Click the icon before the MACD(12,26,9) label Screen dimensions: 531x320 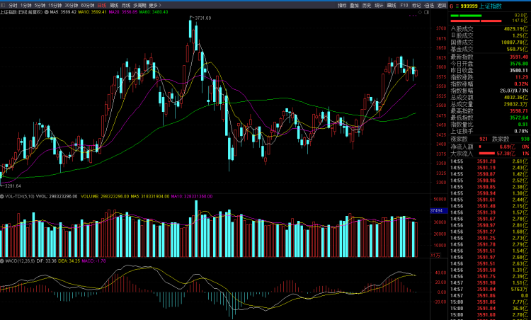coord(2,261)
